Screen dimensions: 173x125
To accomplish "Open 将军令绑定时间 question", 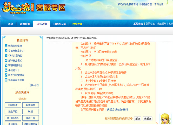I will tap(16, 75).
